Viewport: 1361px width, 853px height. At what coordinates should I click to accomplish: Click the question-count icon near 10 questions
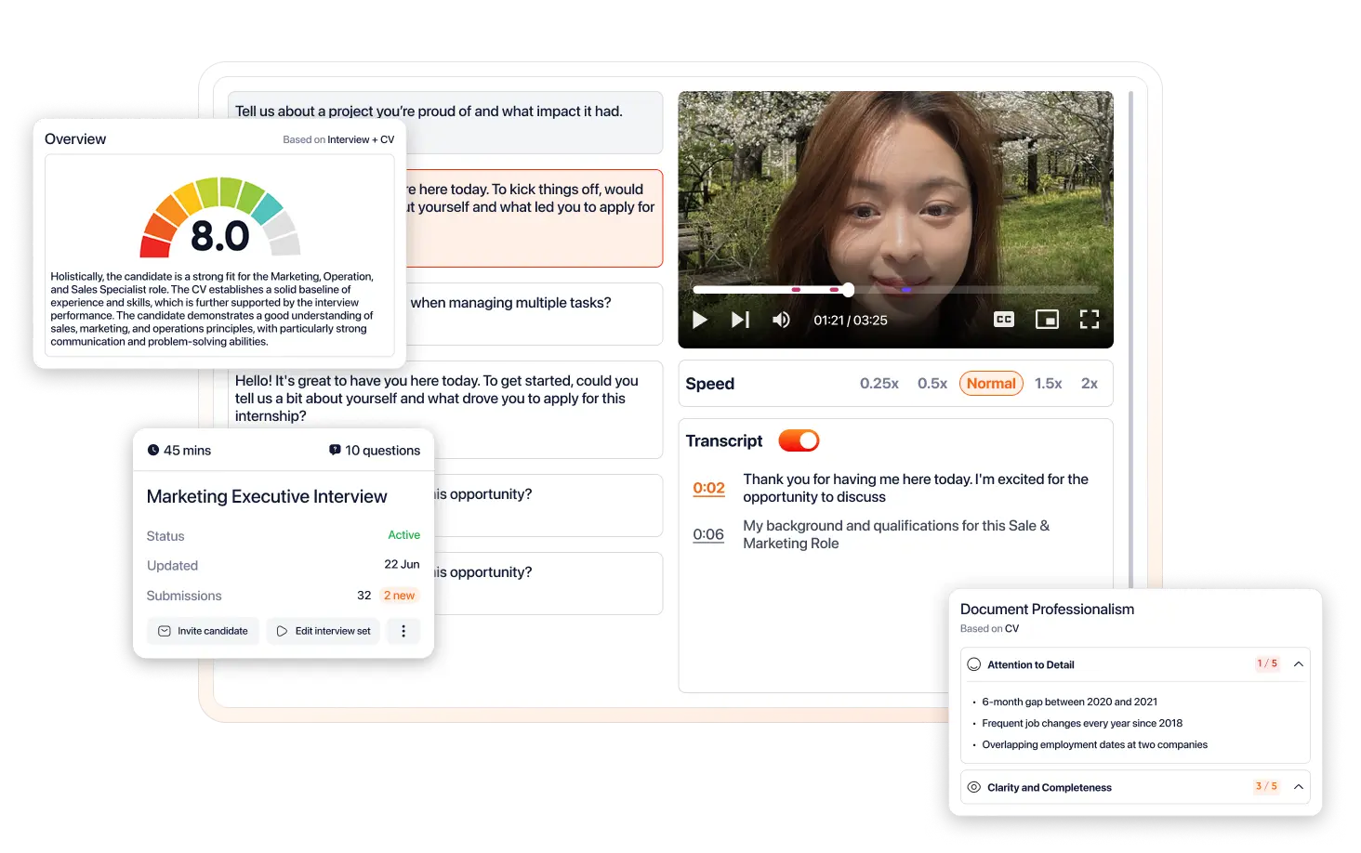coord(335,449)
